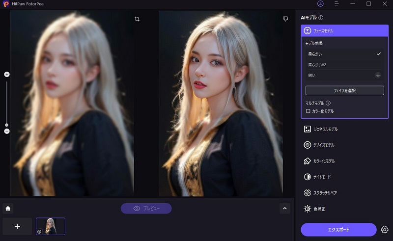This screenshot has width=393, height=241.
Task: Click the crop icon above the original image
Action: point(137,19)
